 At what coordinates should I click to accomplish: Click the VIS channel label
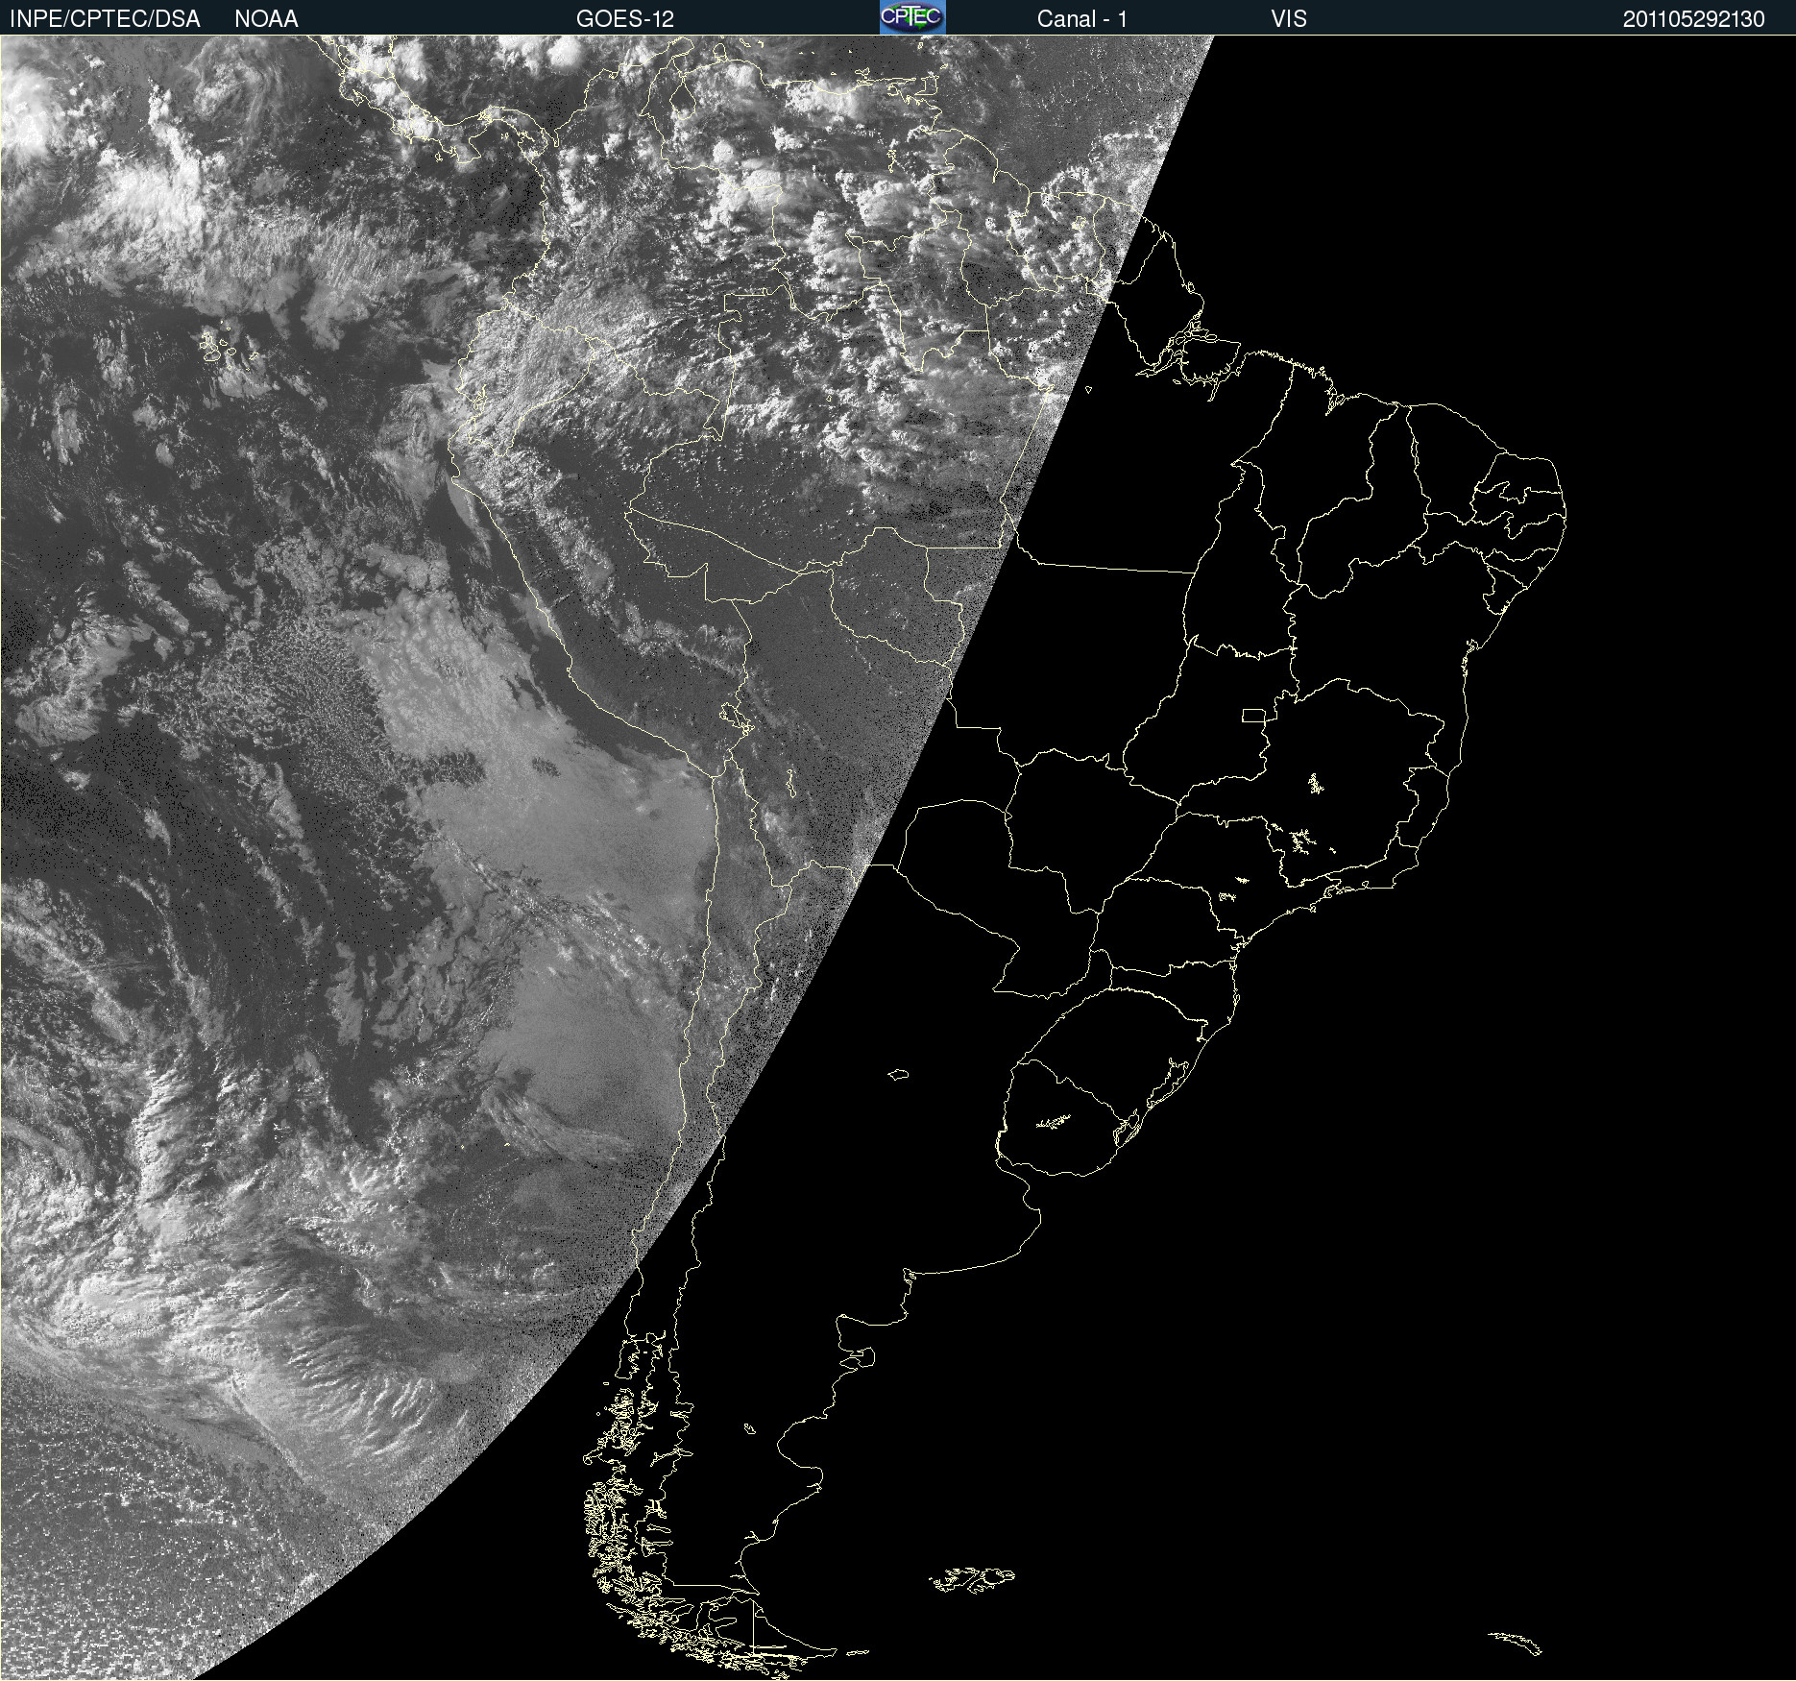[1289, 19]
